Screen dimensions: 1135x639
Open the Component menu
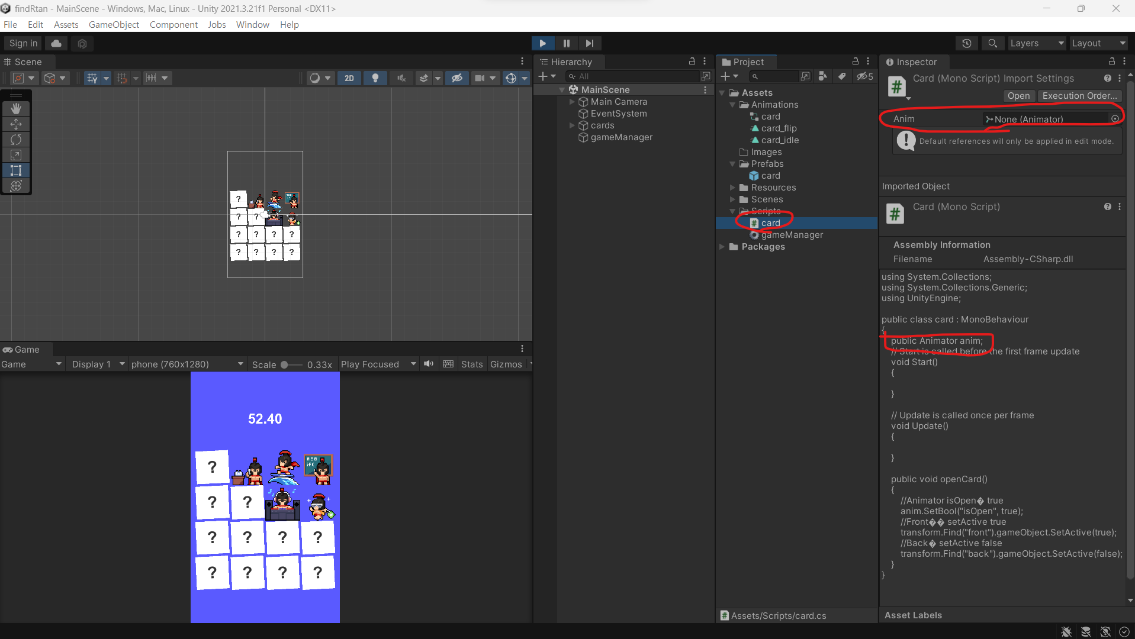[173, 24]
